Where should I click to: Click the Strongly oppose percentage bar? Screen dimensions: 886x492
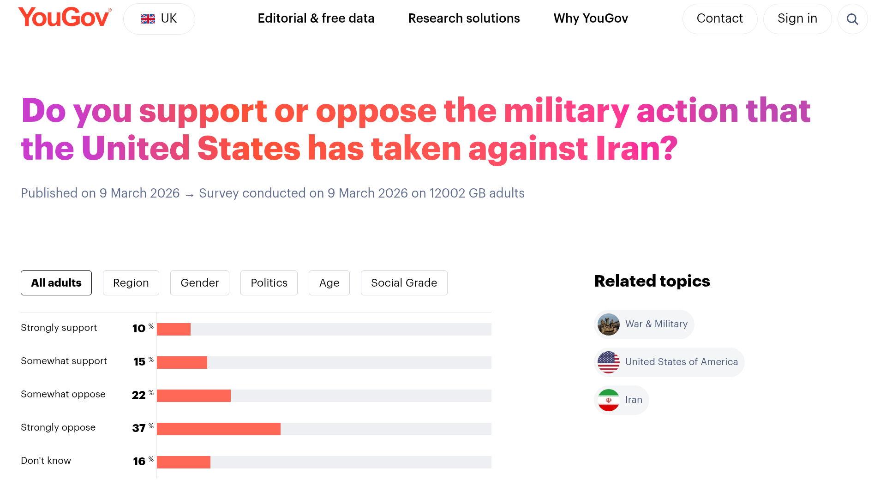pos(218,429)
